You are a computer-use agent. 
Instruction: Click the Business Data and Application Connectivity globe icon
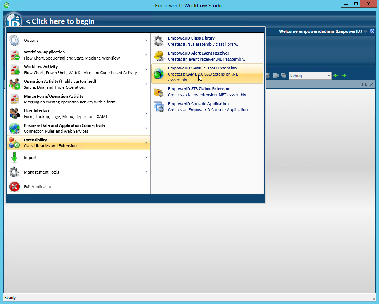[14, 128]
